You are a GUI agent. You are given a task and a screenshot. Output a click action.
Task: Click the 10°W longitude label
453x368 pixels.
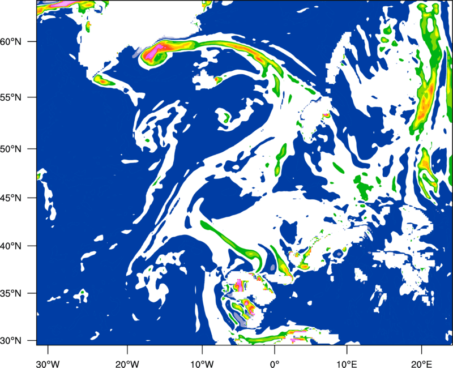click(x=202, y=363)
